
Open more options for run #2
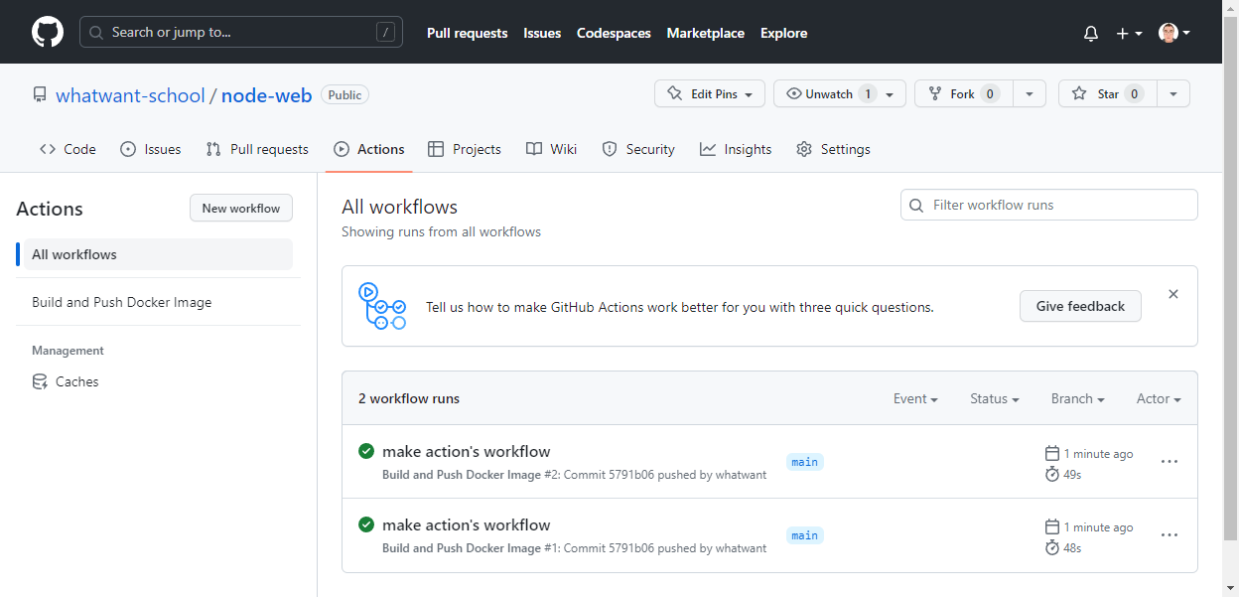pos(1170,462)
